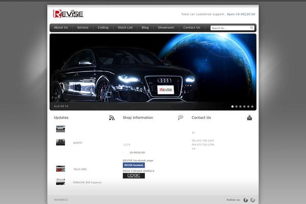Click the FAX:072-726-1298 text
This screenshot has height=204, width=306.
tap(203, 145)
